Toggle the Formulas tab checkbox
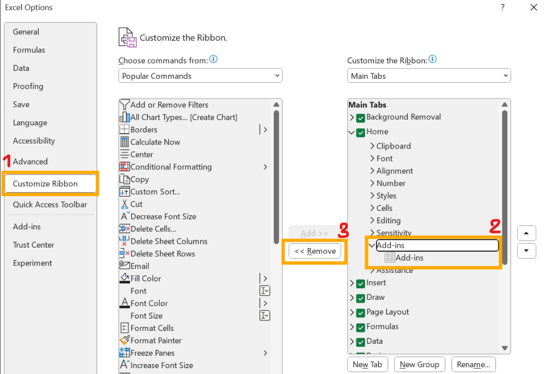The image size is (546, 374). (361, 327)
